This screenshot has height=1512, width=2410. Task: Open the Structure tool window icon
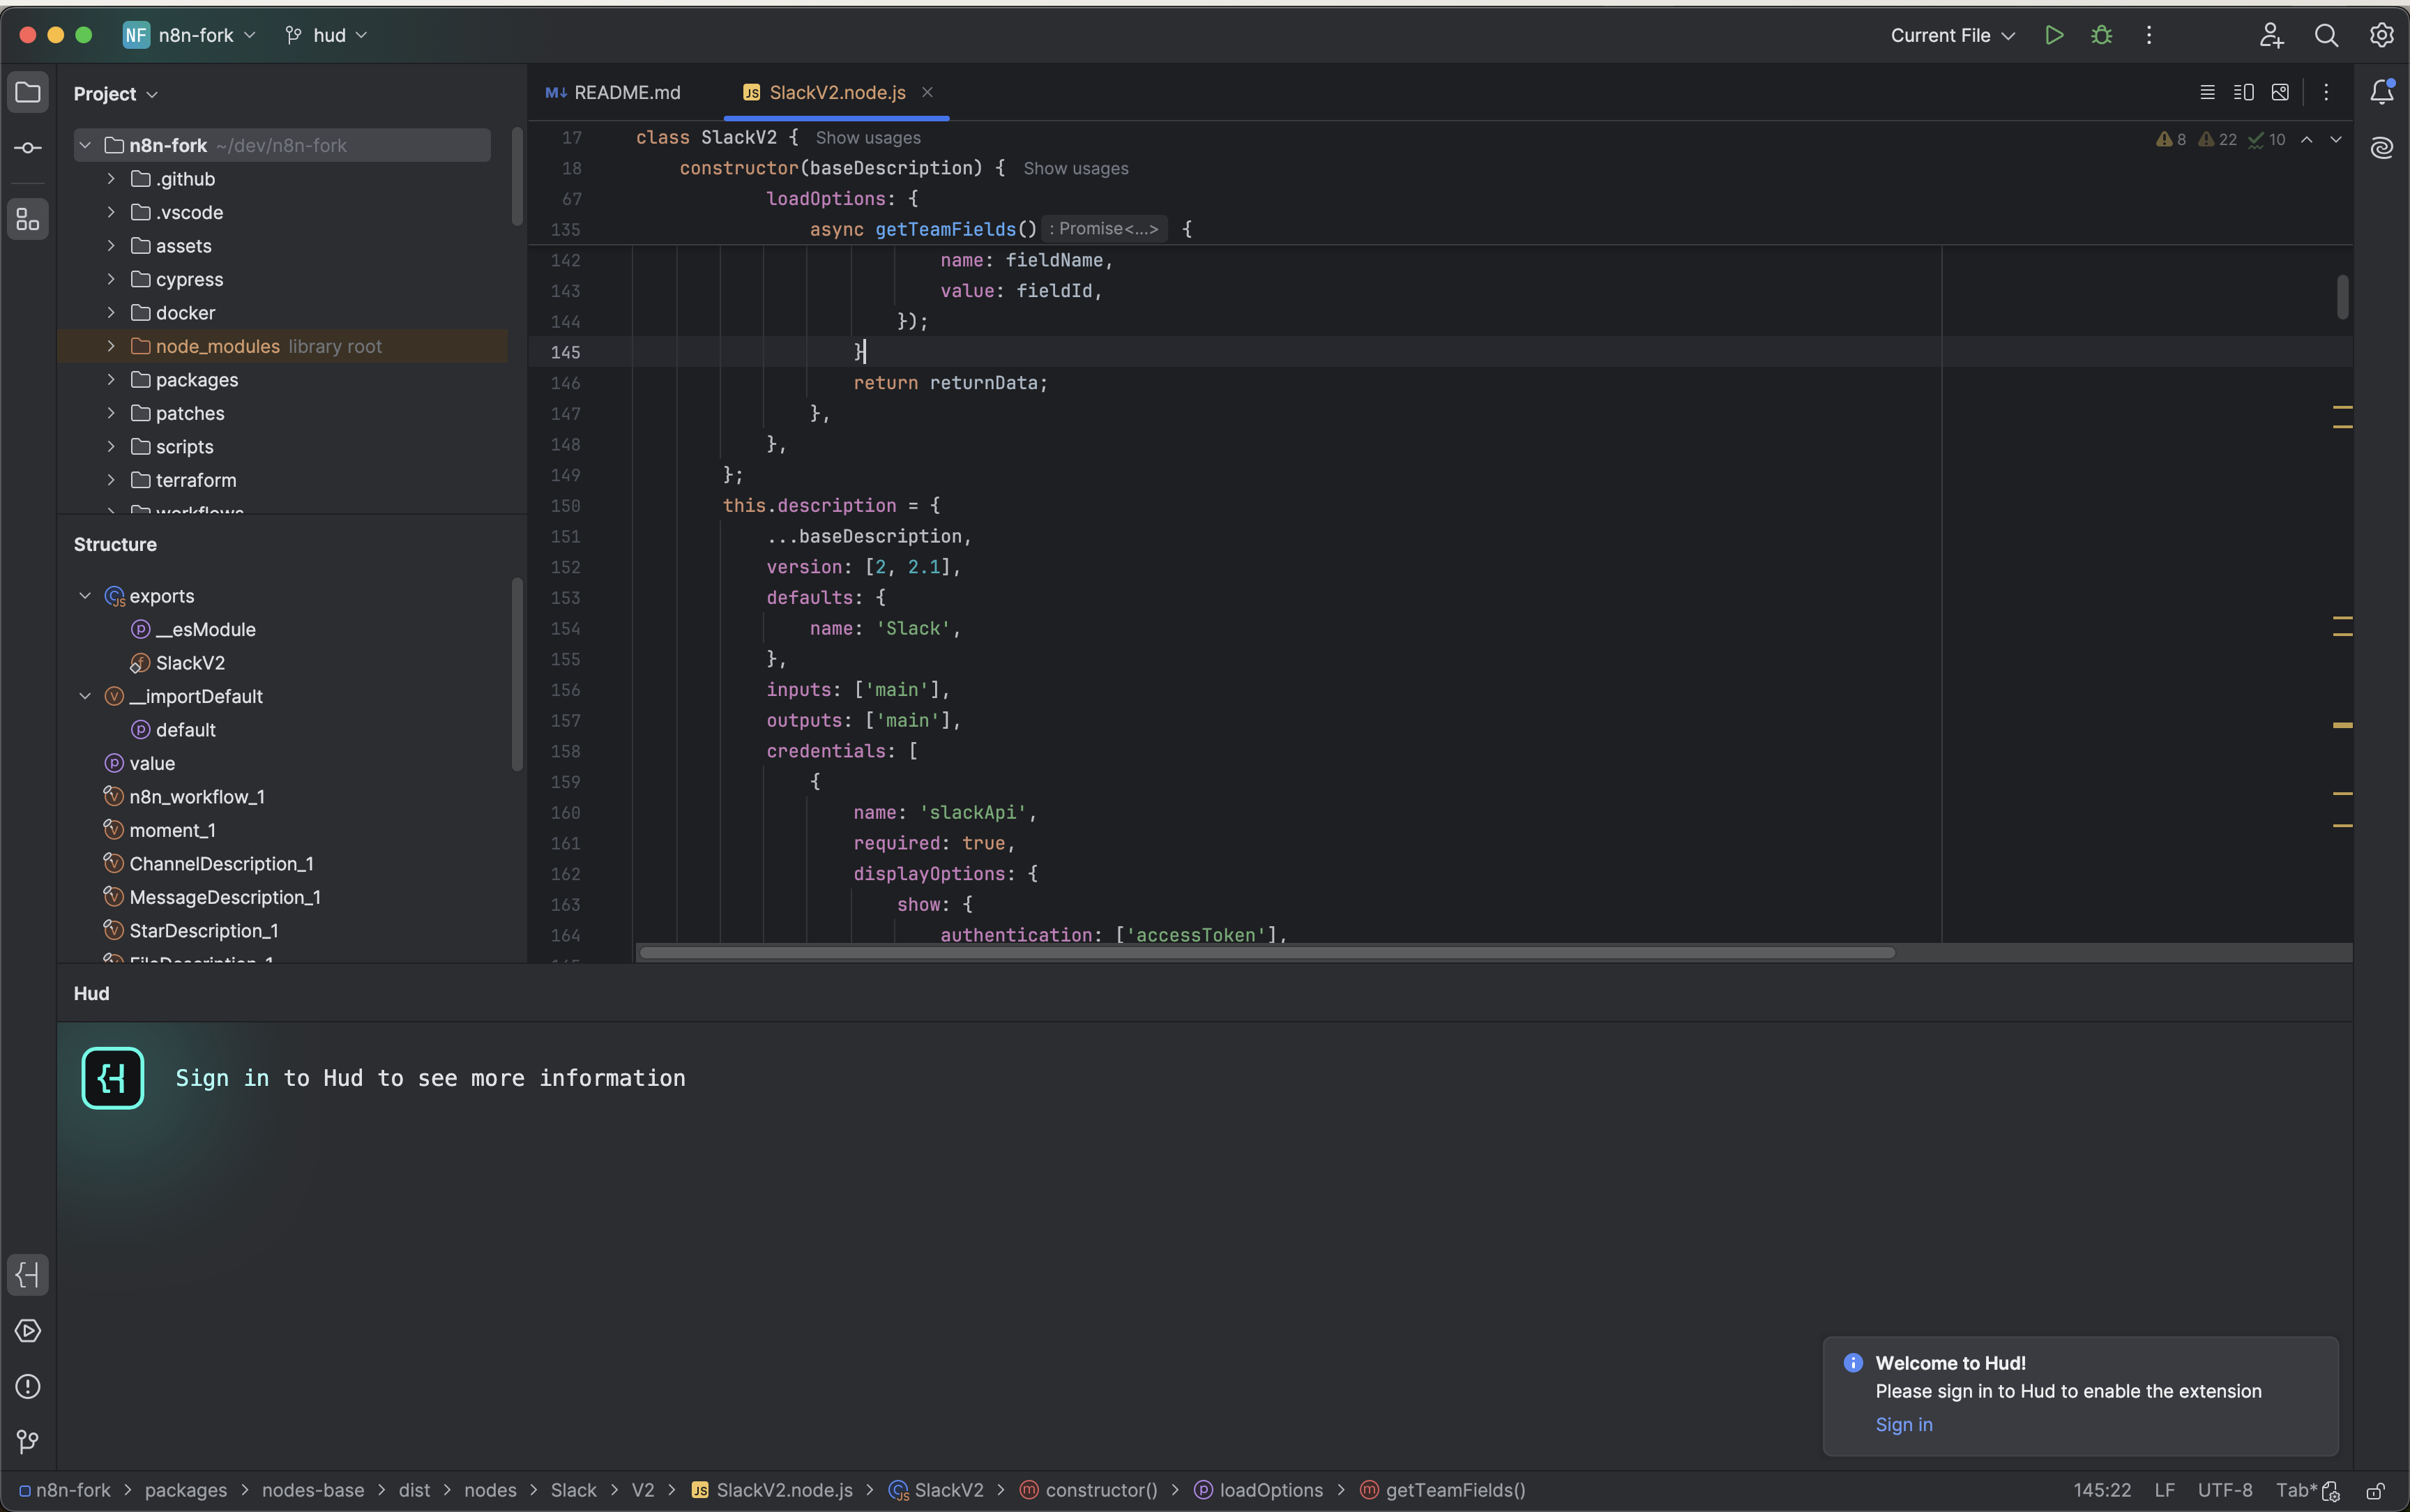pyautogui.click(x=28, y=219)
